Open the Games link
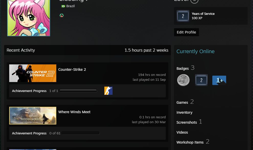 tap(182, 102)
